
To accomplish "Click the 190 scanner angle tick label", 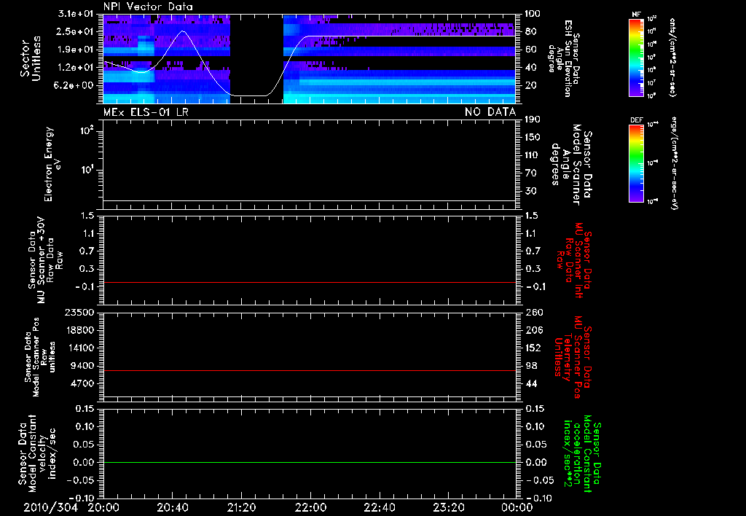I will [533, 119].
